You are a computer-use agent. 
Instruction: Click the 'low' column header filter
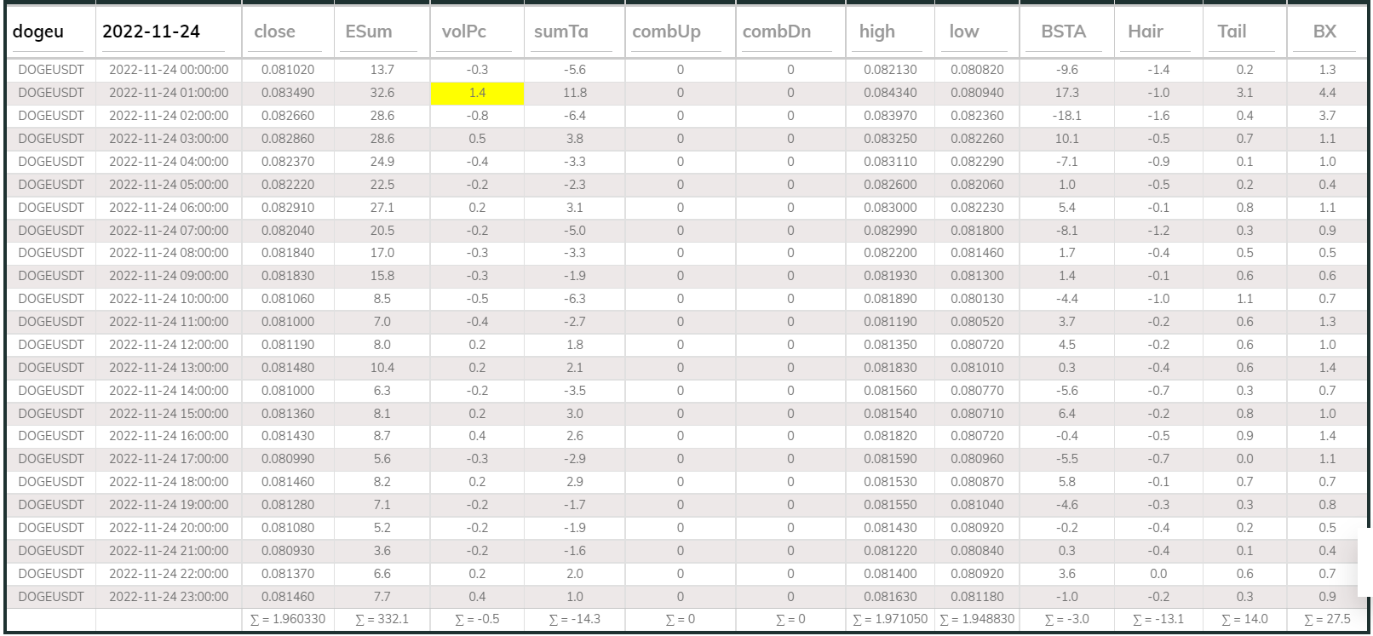(976, 32)
